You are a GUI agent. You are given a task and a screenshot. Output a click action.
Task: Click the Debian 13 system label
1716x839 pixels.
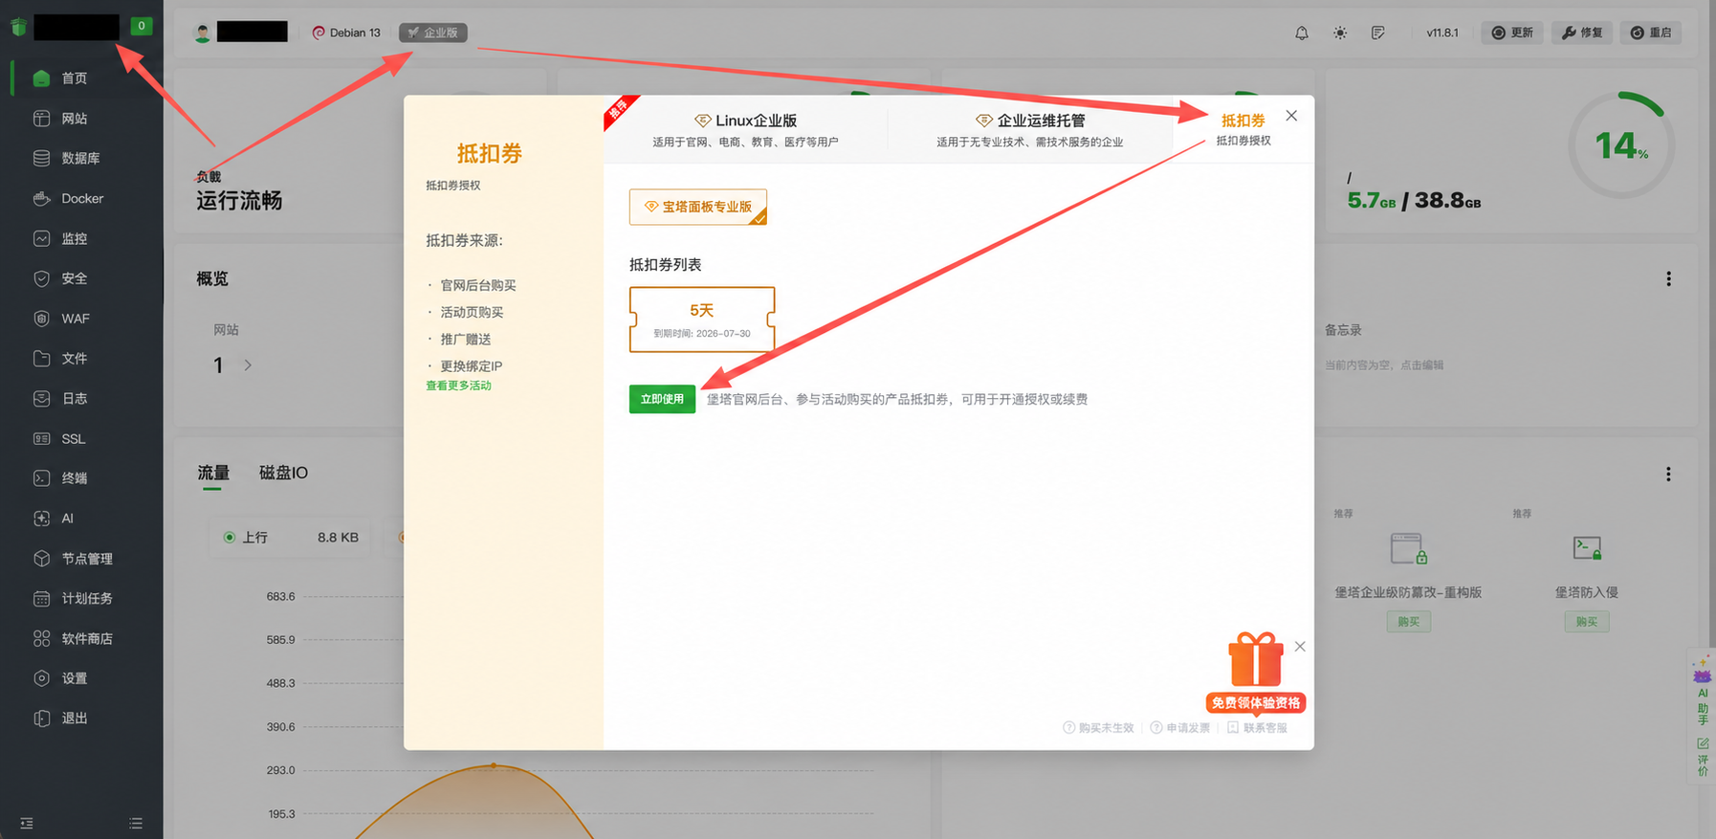click(x=346, y=33)
